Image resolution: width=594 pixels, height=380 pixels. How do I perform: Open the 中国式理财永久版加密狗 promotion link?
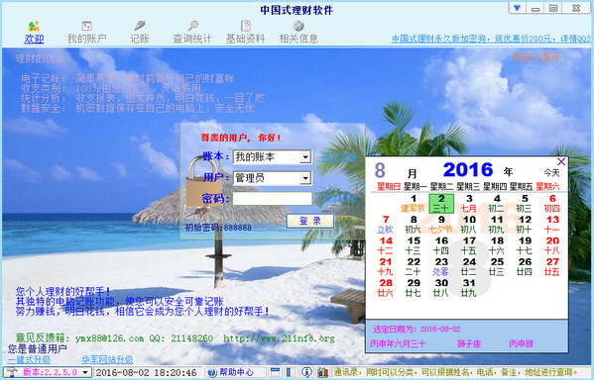pos(491,39)
